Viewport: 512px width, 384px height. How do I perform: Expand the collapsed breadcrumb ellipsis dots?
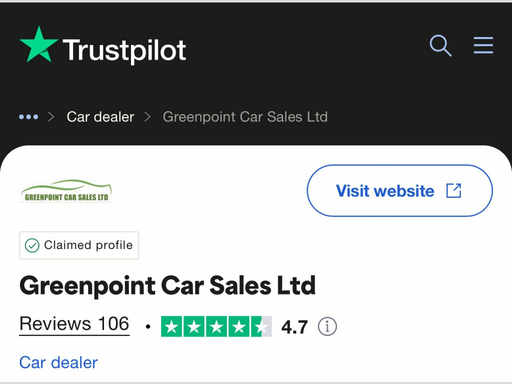point(28,117)
